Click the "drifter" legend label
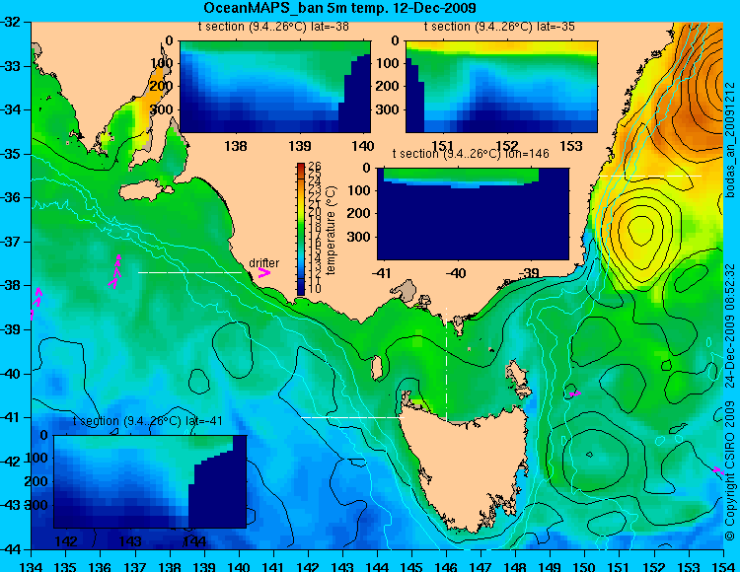 coord(263,262)
